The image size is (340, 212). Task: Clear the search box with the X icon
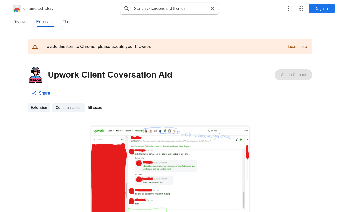(x=212, y=8)
